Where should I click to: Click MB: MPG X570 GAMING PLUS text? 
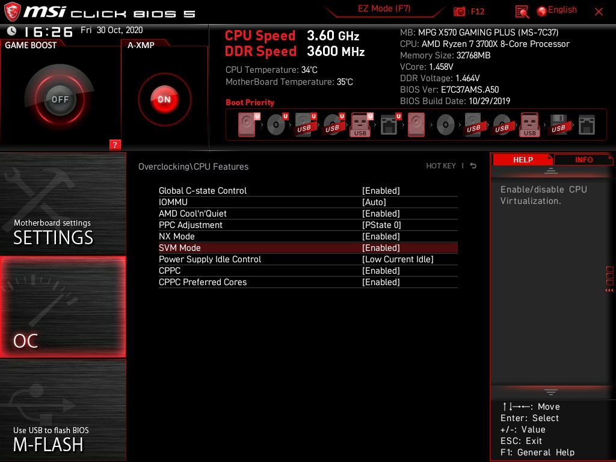pos(479,32)
